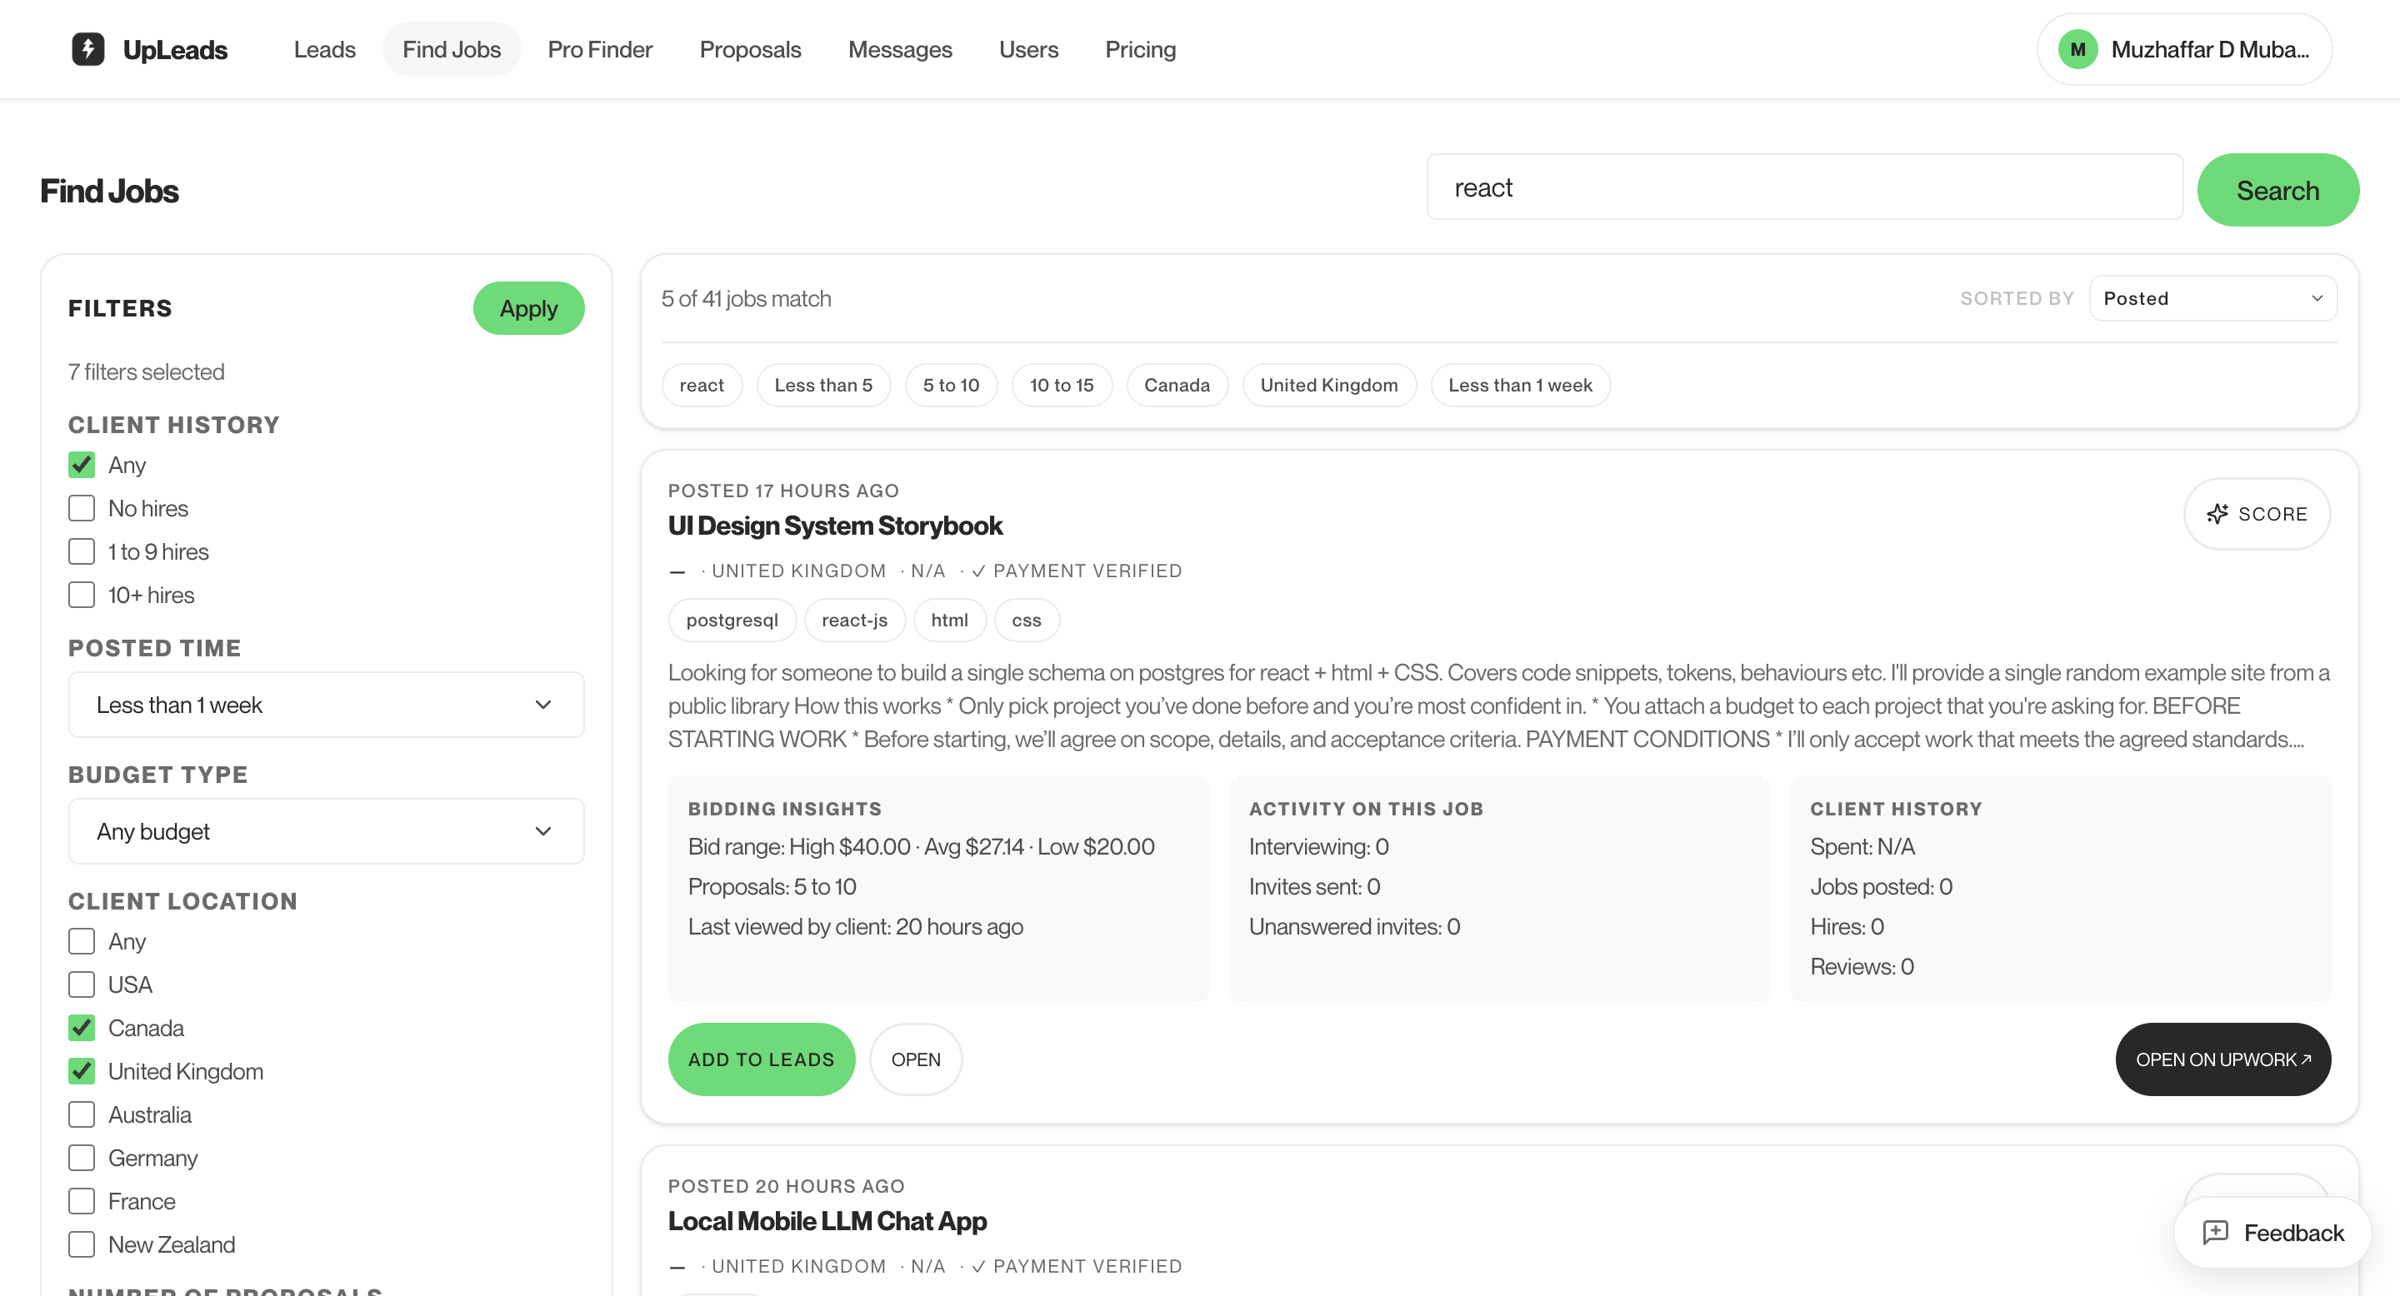
Task: Open the Proposals section
Action: pyautogui.click(x=750, y=49)
